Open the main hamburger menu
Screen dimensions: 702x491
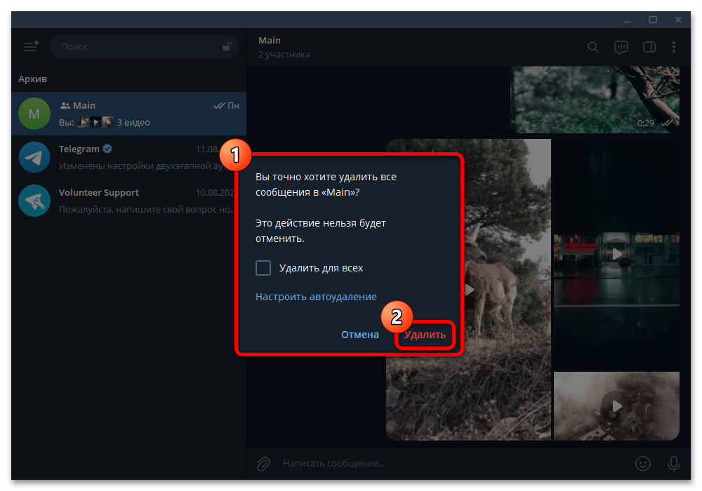[30, 46]
